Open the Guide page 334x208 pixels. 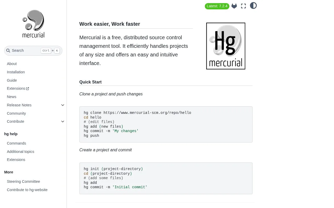[12, 80]
